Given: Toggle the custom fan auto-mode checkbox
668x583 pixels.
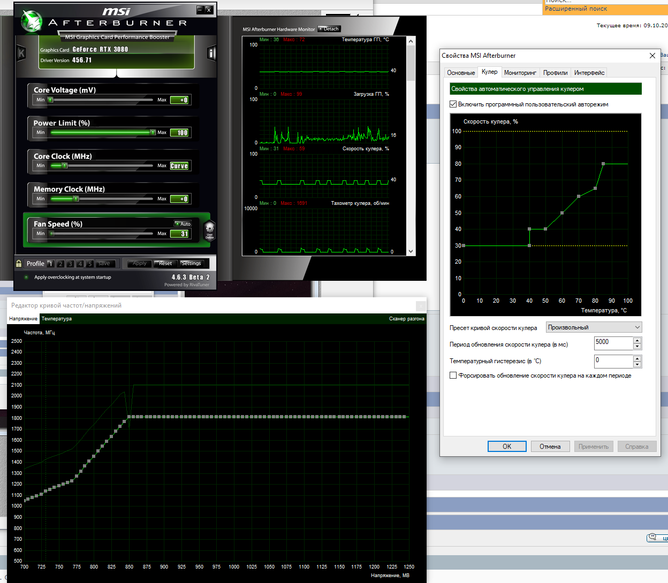Looking at the screenshot, I should (453, 104).
